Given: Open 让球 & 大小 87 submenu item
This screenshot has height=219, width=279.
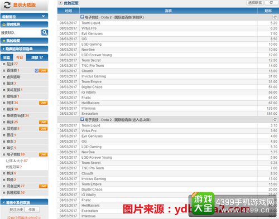Looking at the screenshot, I should (x=17, y=161).
